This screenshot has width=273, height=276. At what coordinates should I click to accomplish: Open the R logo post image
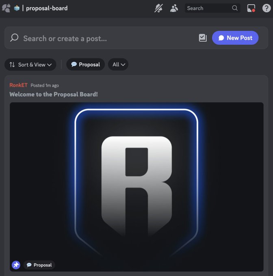point(136,187)
